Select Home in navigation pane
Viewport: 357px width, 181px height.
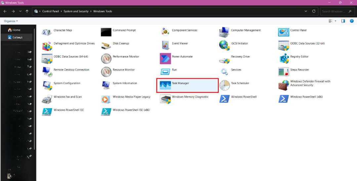pyautogui.click(x=17, y=30)
